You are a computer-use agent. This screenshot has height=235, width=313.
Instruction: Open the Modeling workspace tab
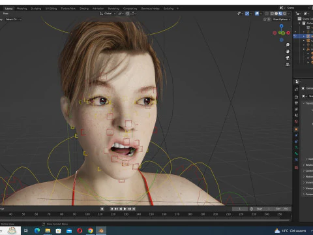point(22,8)
